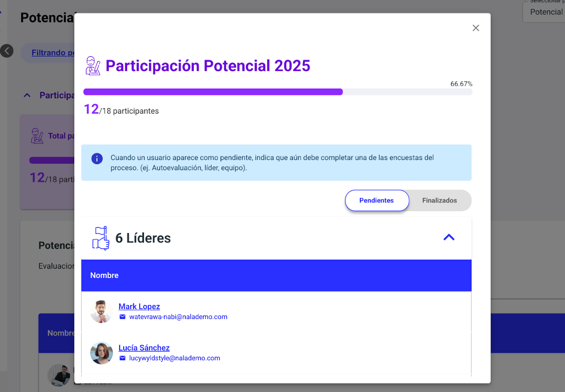This screenshot has height=392, width=565.
Task: Click Lucía Sánchez's avatar photo
Action: [x=102, y=353]
